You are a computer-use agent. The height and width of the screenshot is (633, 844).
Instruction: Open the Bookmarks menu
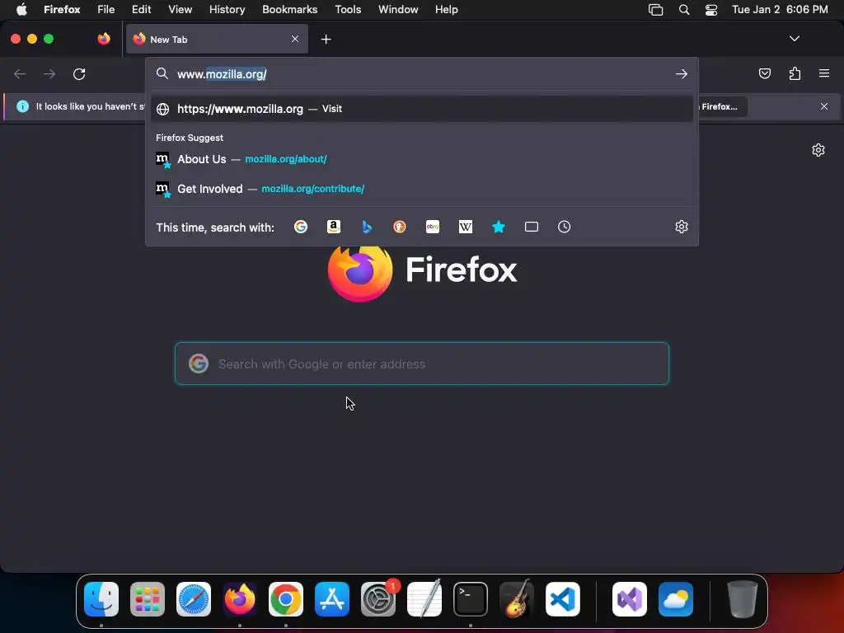coord(289,10)
